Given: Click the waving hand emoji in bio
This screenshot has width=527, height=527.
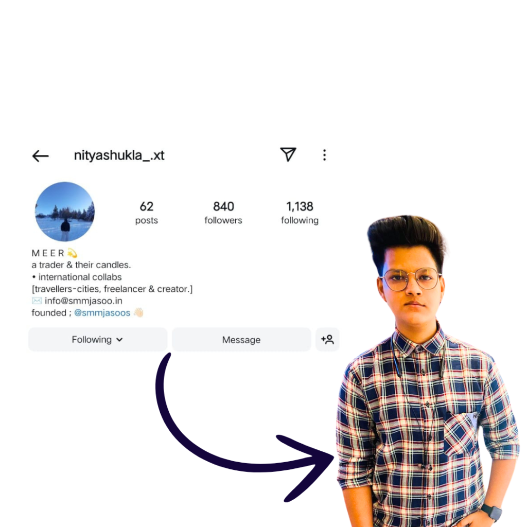Looking at the screenshot, I should 138,312.
